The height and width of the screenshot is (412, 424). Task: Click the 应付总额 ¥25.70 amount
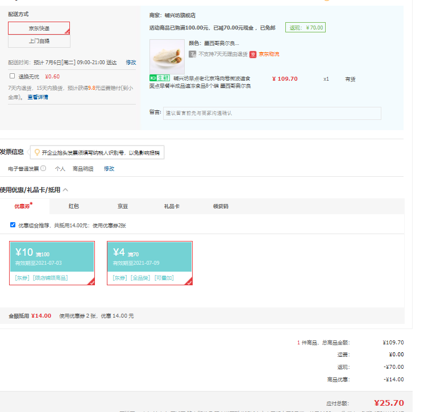389,403
